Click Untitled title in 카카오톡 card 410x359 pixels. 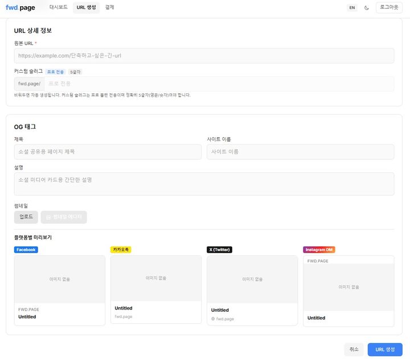pos(124,308)
